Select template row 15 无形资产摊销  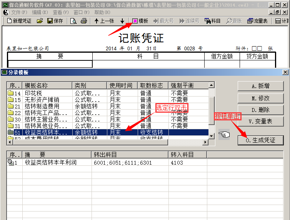tap(108, 100)
